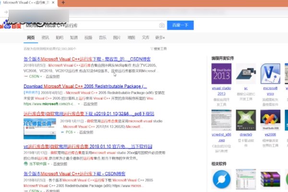The width and height of the screenshot is (288, 192).
Task: Switch to the 资讯 tab
Action: click(x=45, y=37)
